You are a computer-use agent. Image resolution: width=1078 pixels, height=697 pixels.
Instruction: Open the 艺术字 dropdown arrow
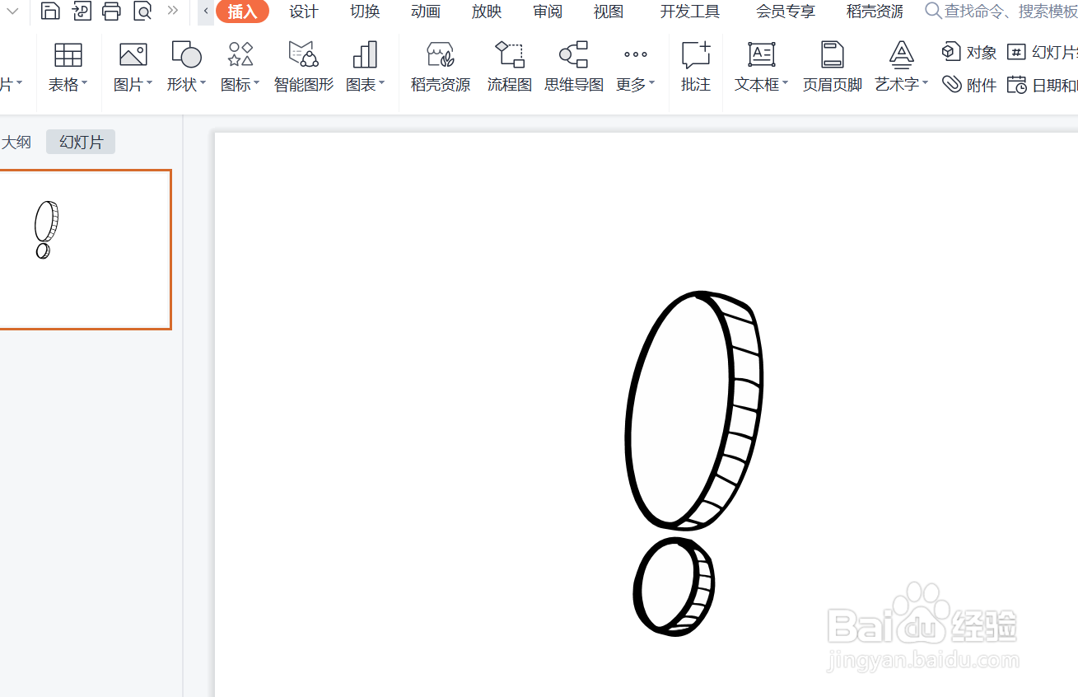point(926,83)
